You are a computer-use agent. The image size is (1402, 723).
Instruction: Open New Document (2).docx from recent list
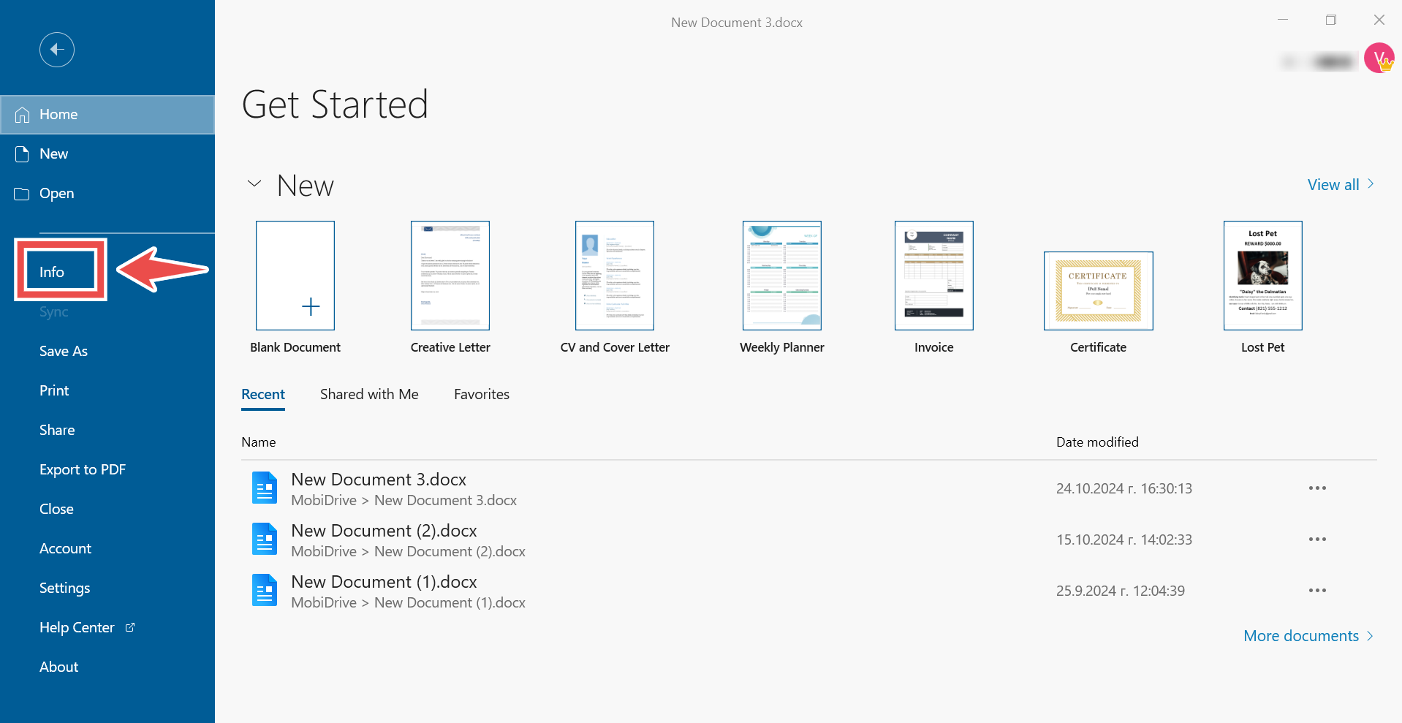[x=384, y=531]
